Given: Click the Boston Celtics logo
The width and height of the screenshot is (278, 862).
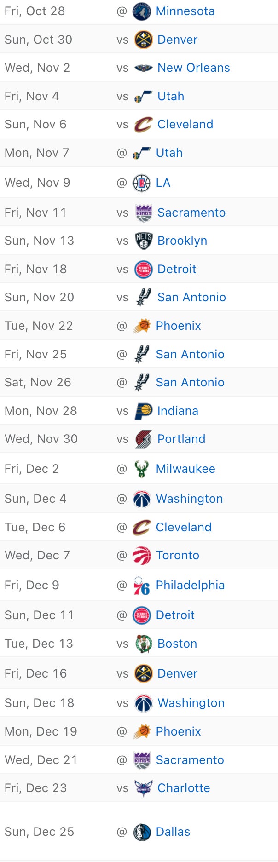Looking at the screenshot, I should pyautogui.click(x=143, y=644).
